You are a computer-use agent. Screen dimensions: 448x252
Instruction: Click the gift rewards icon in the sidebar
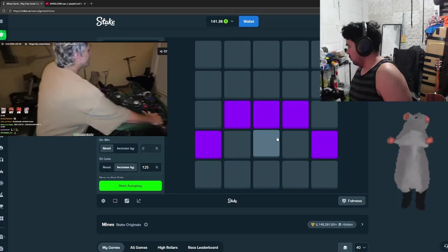tap(2, 237)
